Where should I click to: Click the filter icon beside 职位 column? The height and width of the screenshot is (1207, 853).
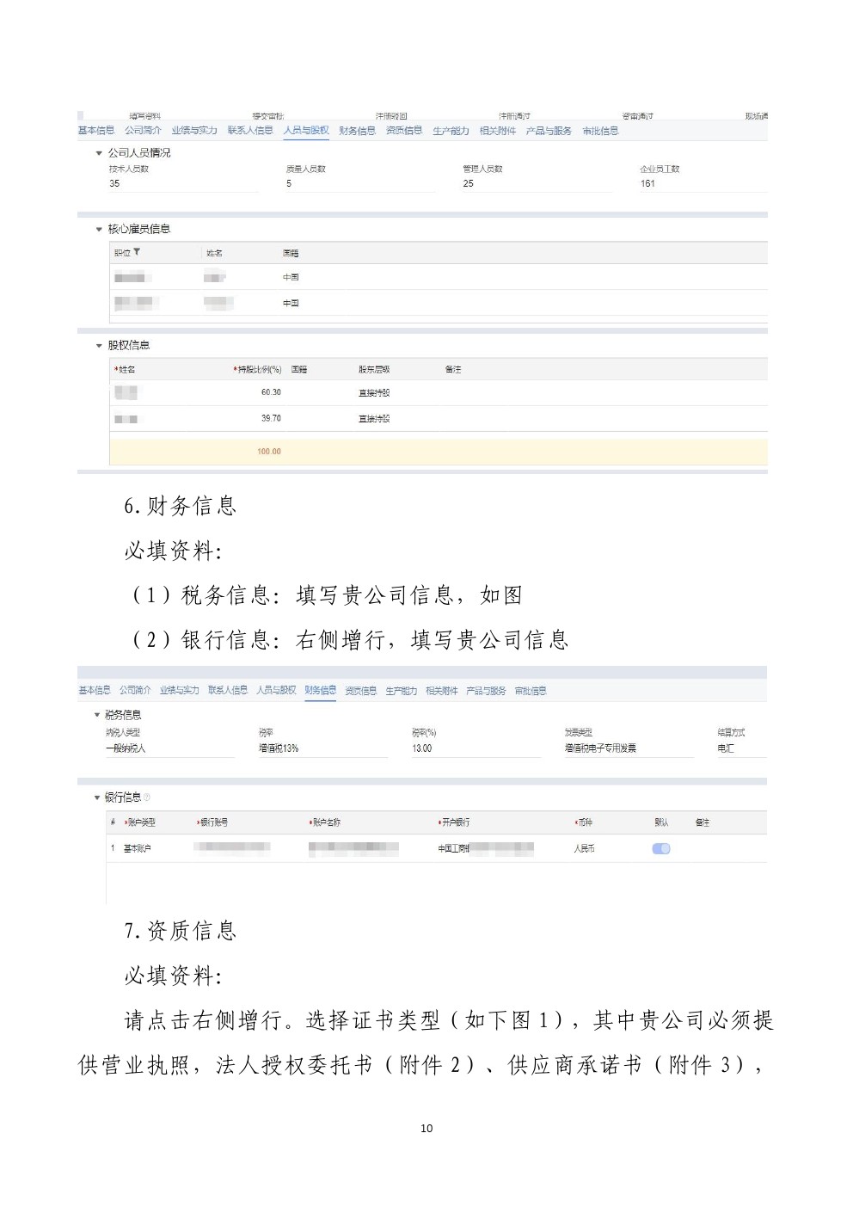pyautogui.click(x=137, y=252)
